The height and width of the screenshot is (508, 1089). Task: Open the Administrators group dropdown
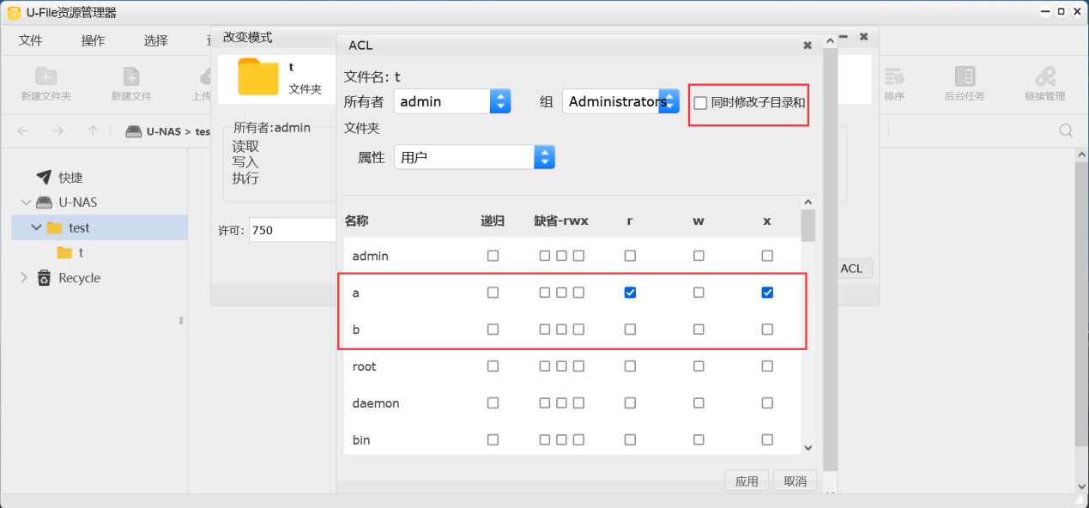pos(669,101)
